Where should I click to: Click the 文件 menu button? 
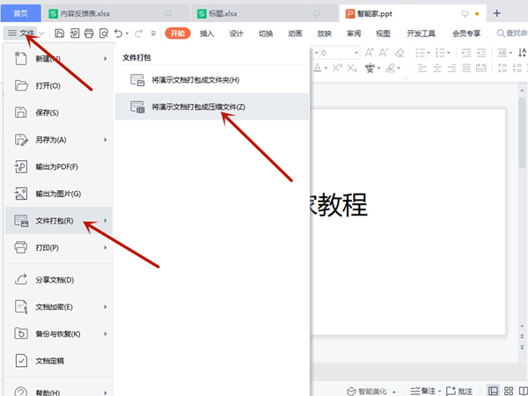coord(21,33)
